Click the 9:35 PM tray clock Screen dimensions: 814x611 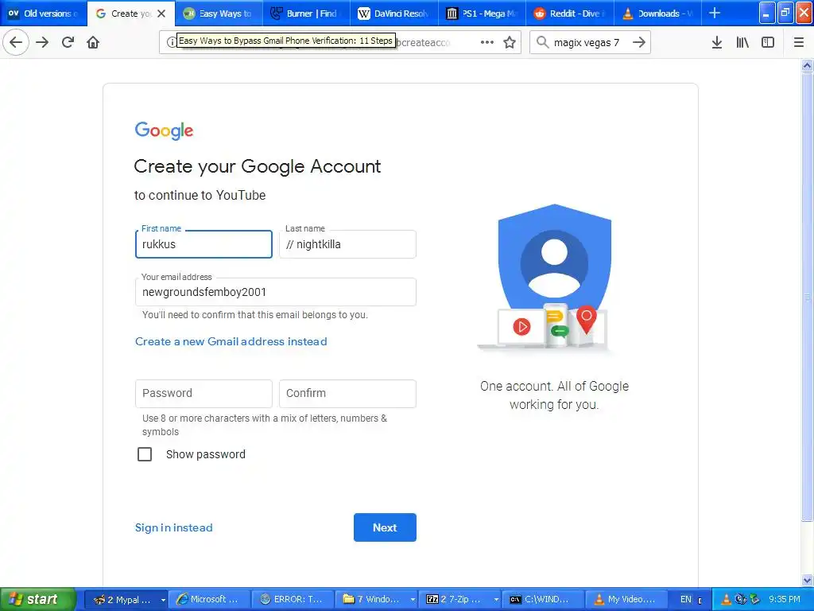pos(785,600)
